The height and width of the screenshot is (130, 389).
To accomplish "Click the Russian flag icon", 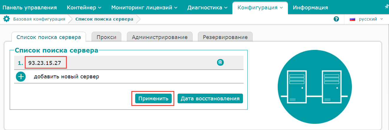I will (x=352, y=19).
